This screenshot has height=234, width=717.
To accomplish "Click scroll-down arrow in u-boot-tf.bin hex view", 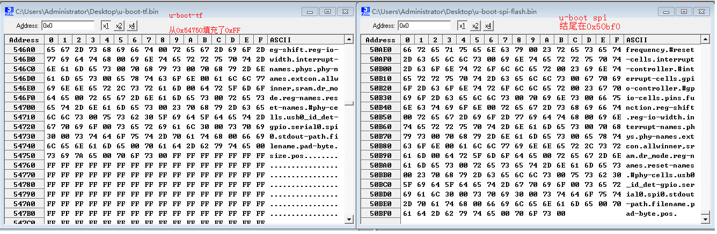I will (x=349, y=219).
